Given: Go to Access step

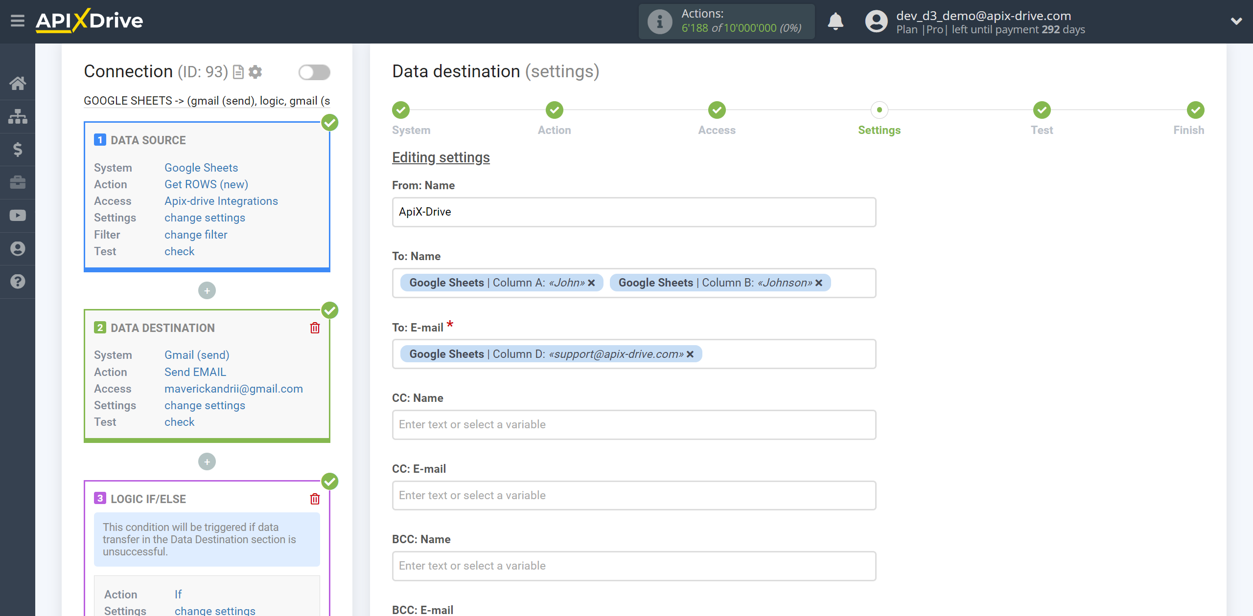Looking at the screenshot, I should [717, 110].
